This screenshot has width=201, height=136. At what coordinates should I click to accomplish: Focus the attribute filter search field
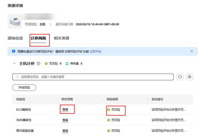93,77
